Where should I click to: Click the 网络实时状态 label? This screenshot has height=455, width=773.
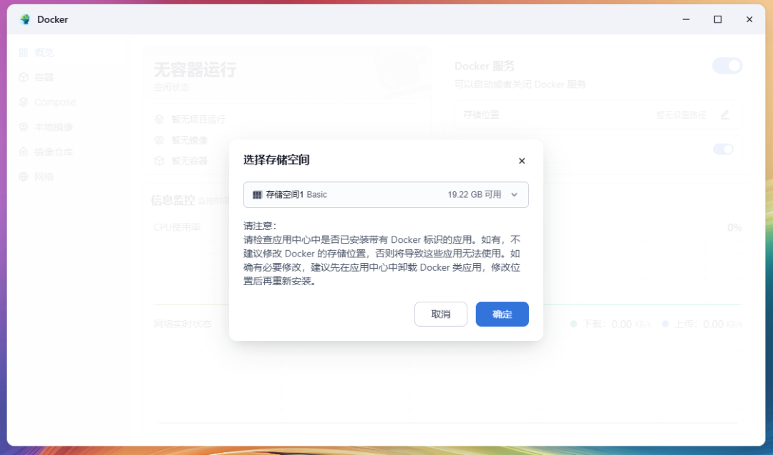183,324
